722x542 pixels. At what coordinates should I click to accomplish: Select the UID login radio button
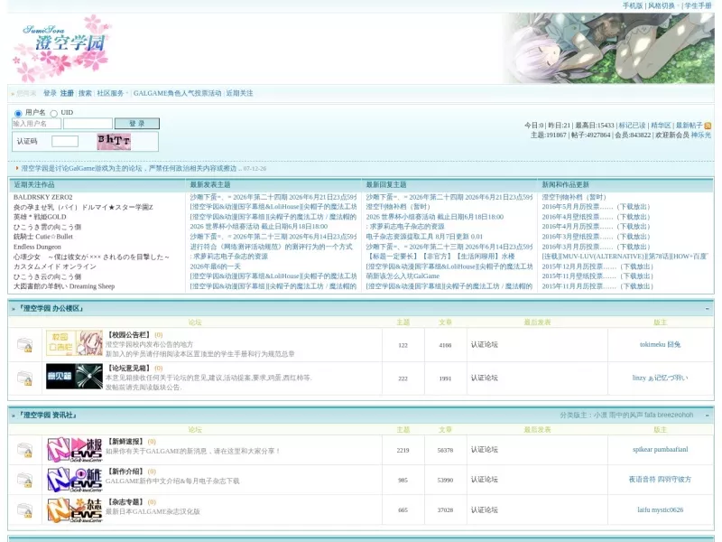pyautogui.click(x=54, y=113)
